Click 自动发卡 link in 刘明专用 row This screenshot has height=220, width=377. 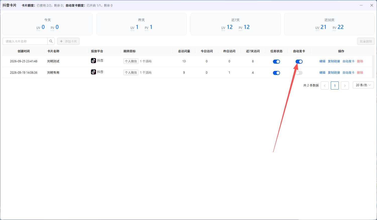click(349, 73)
